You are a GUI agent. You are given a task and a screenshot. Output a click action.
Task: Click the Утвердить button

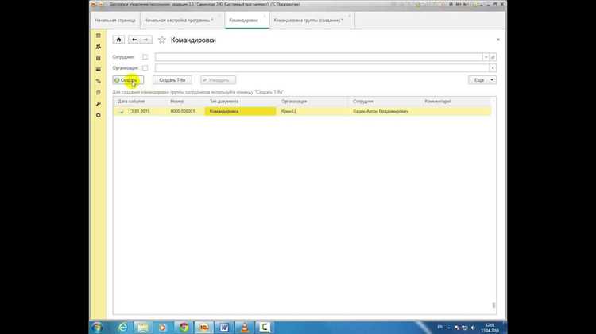click(219, 80)
